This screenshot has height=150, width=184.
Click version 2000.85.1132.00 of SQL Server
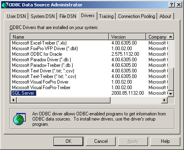[x=128, y=93]
